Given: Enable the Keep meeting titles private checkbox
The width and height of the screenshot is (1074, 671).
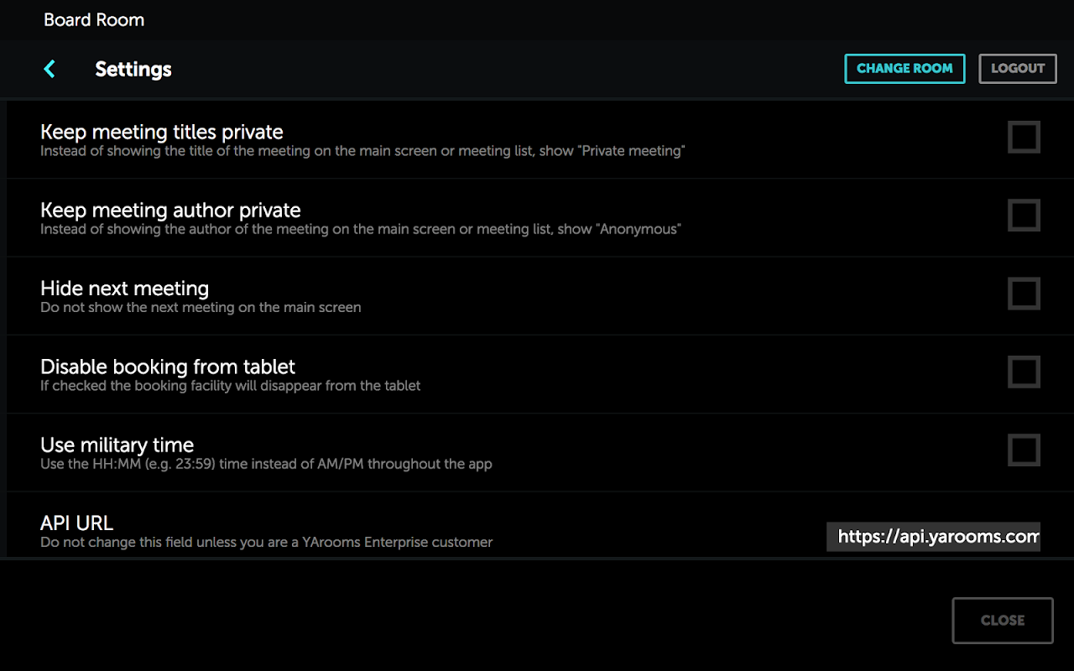Looking at the screenshot, I should 1024,138.
